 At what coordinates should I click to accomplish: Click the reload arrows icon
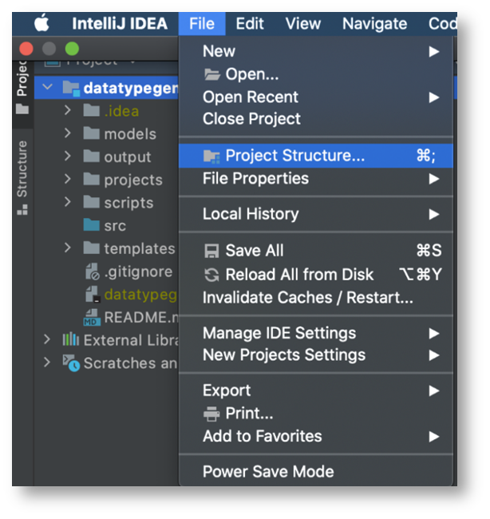pos(211,275)
